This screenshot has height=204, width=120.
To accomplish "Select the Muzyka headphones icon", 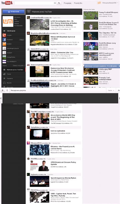I will (x=4, y=83).
